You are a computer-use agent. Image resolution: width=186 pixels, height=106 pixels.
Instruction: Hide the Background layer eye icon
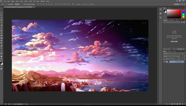[164, 62]
